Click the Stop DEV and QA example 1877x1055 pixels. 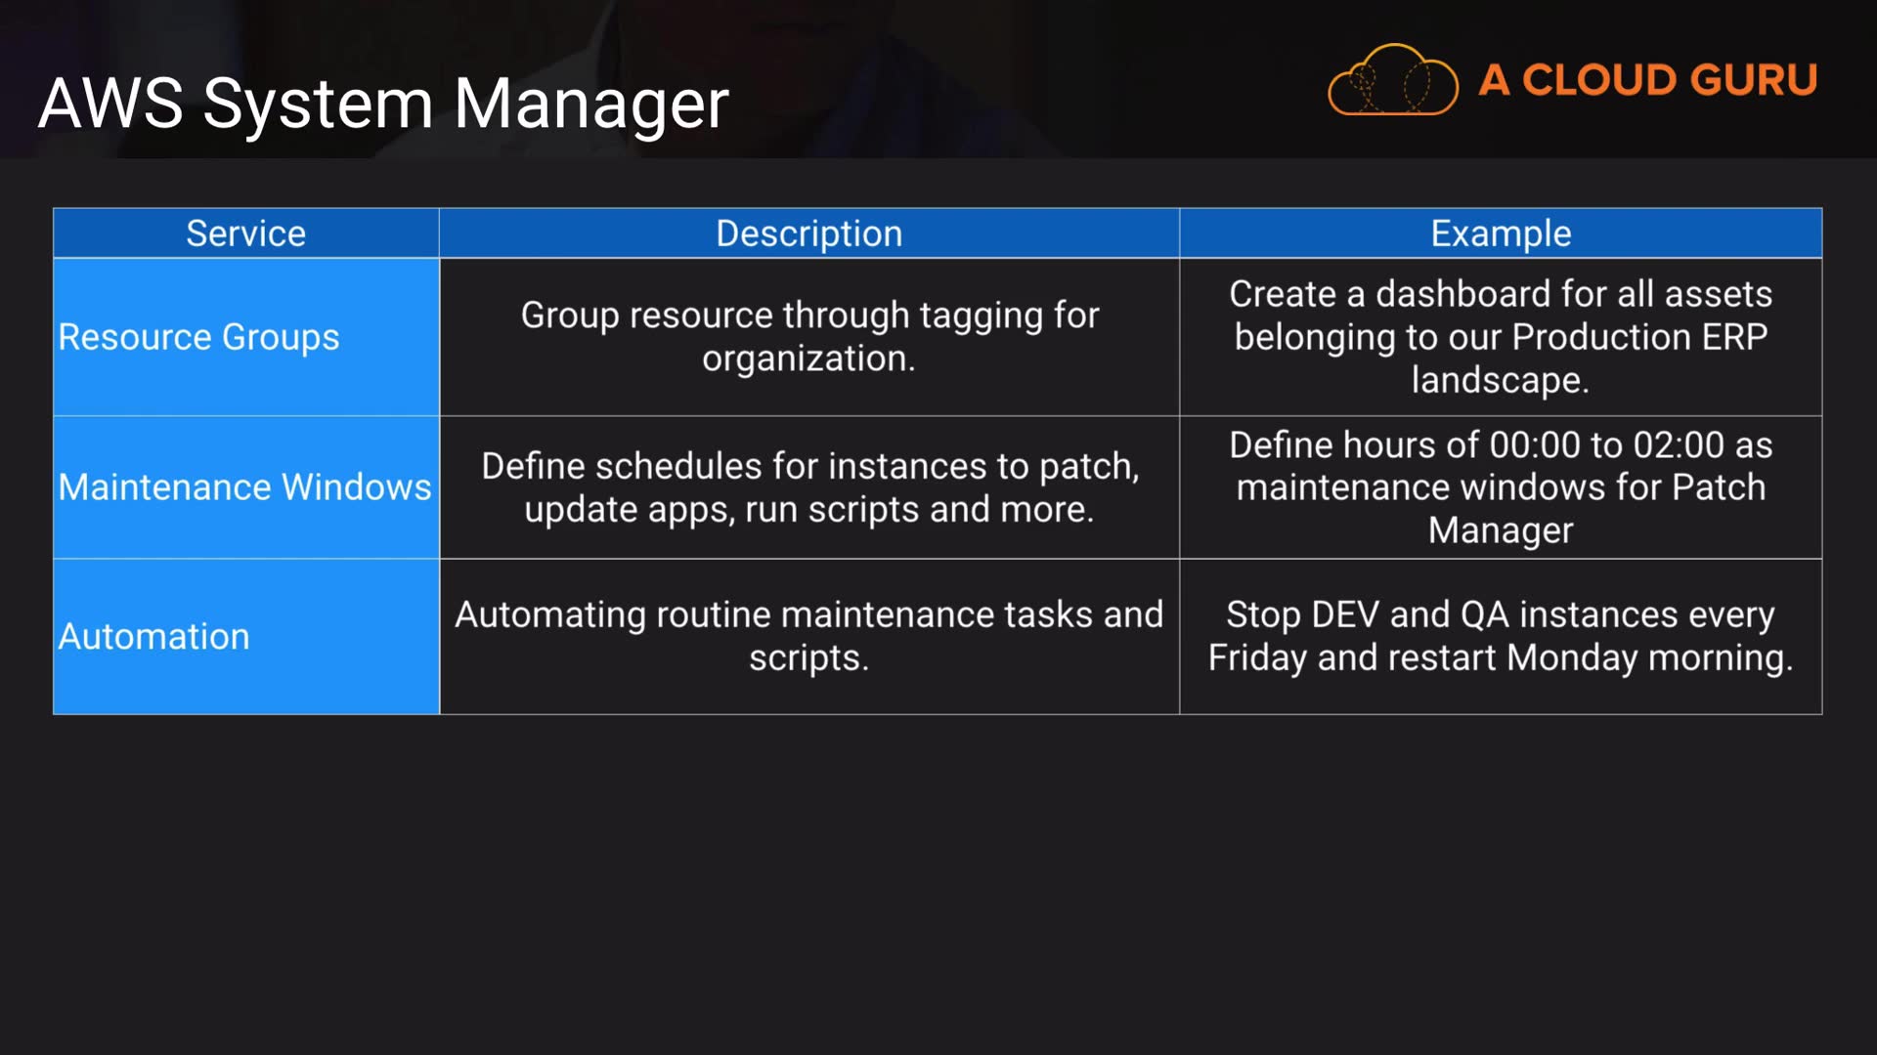pos(1500,615)
